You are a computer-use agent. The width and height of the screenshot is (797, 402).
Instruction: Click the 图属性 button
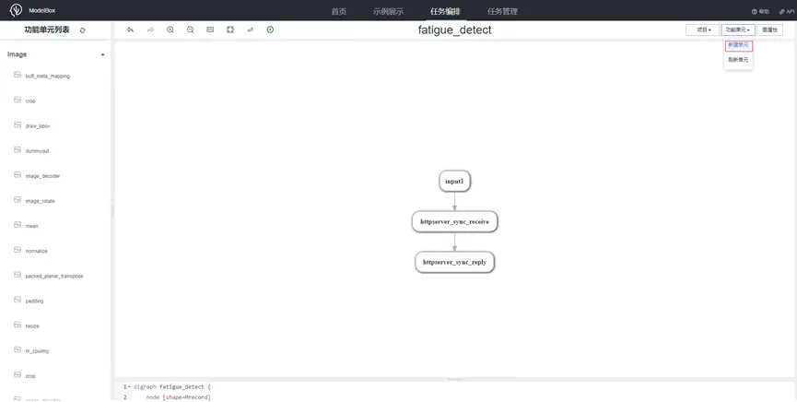tap(769, 30)
